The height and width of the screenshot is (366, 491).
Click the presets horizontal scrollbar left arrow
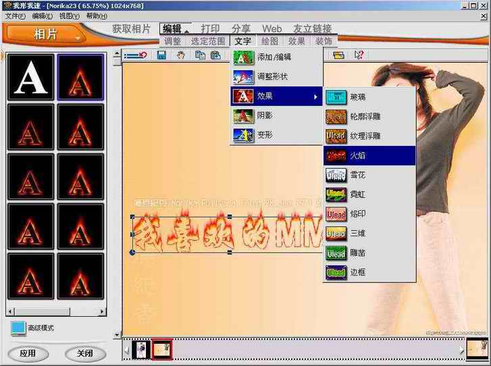point(11,311)
